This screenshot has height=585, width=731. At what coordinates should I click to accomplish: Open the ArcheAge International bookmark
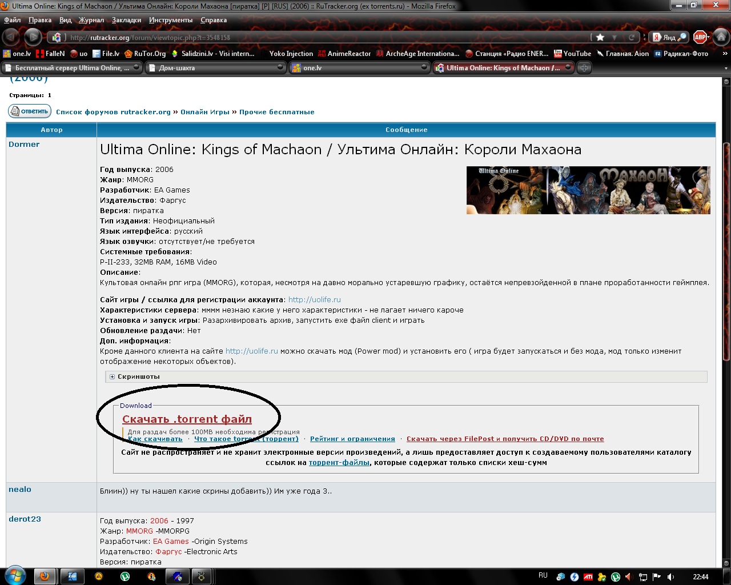(x=417, y=54)
